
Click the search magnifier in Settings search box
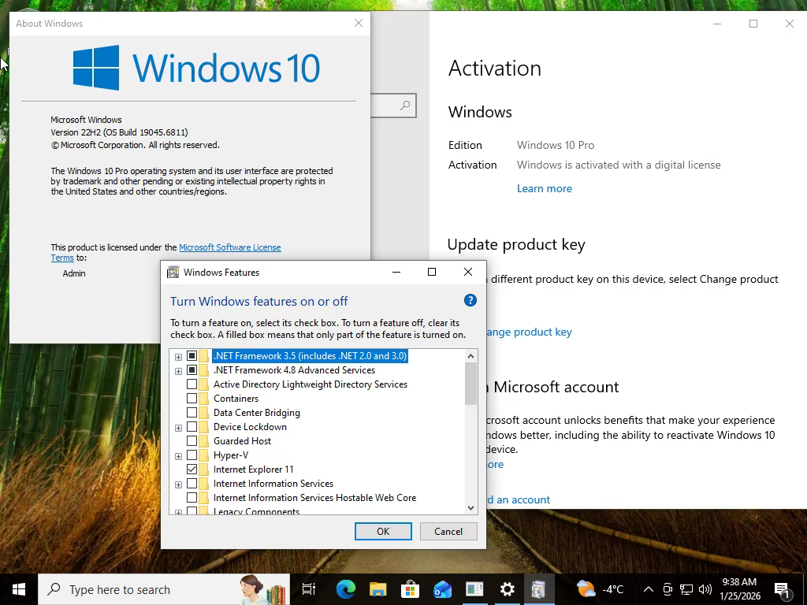(405, 106)
